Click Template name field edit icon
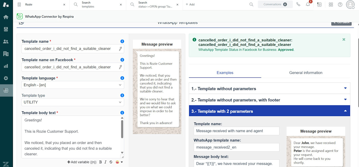 (120, 49)
